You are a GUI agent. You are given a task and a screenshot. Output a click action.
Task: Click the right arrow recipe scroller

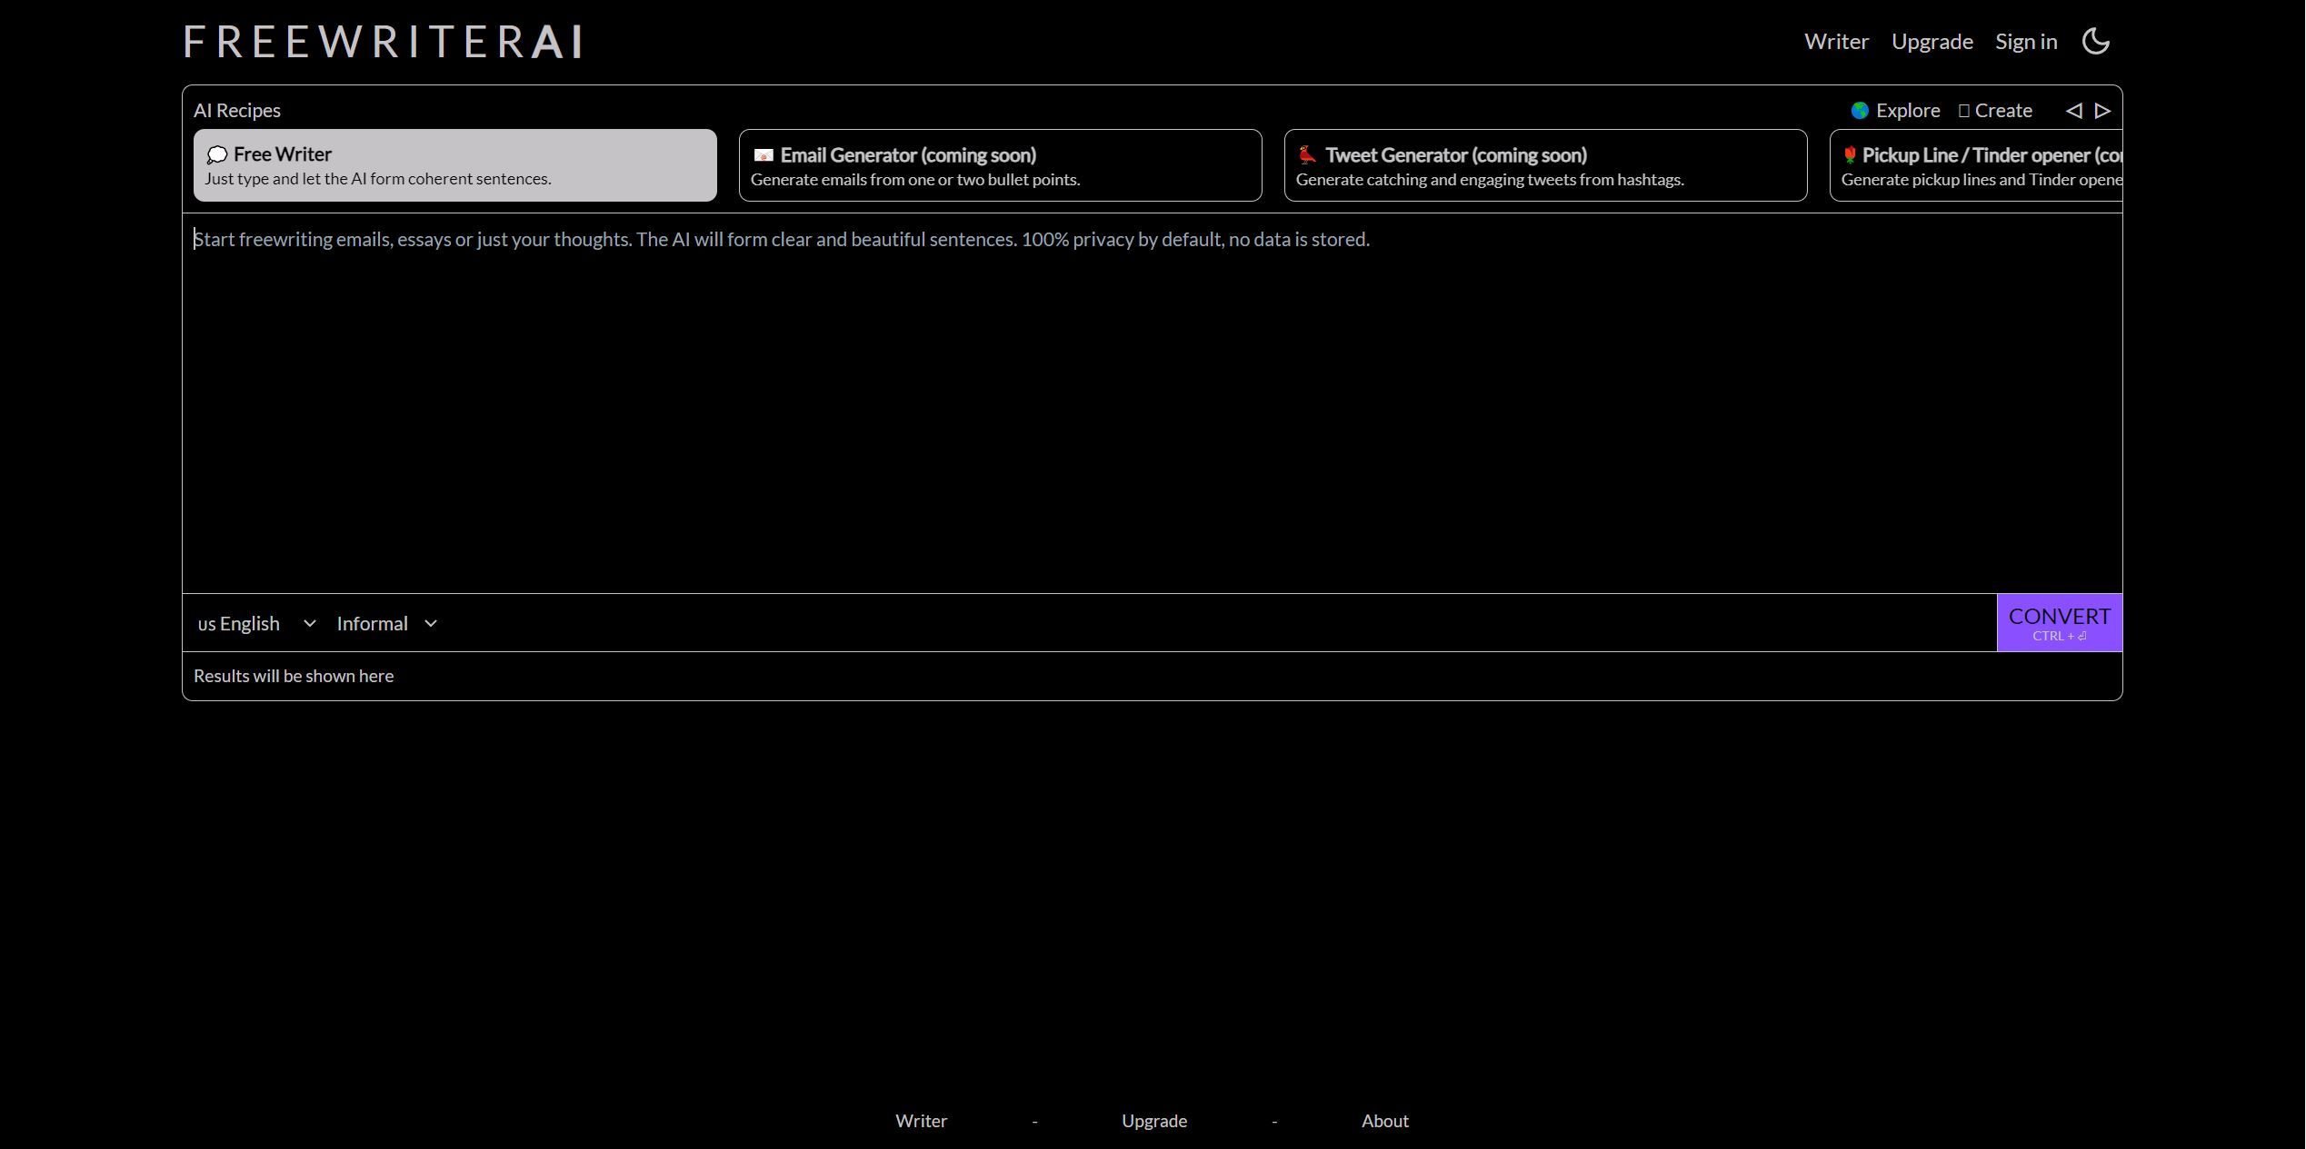click(2102, 111)
